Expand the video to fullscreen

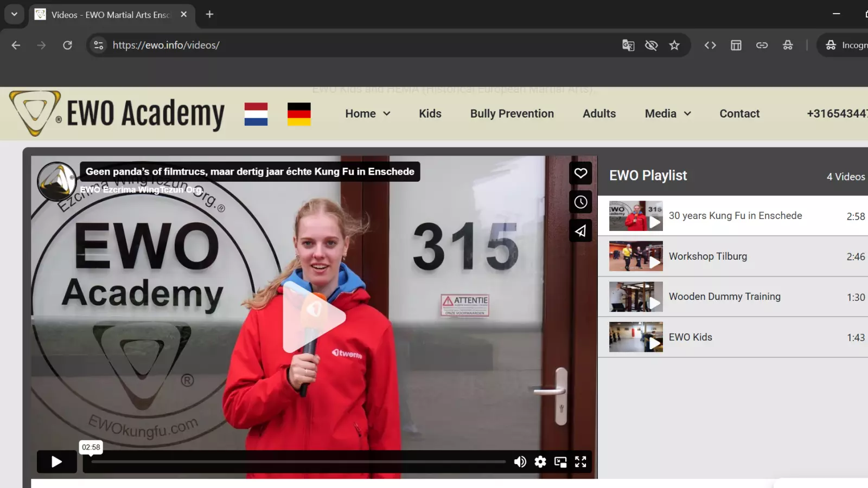[x=580, y=461]
